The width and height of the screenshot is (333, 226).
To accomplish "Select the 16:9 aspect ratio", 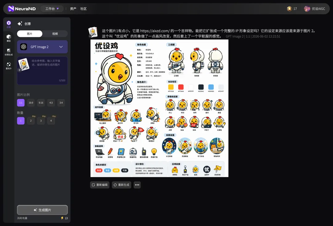I will coord(31,103).
